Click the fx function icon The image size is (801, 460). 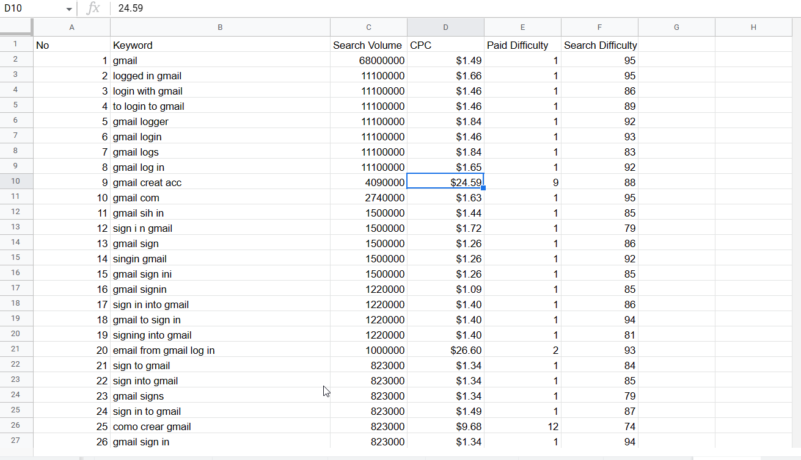pyautogui.click(x=93, y=9)
